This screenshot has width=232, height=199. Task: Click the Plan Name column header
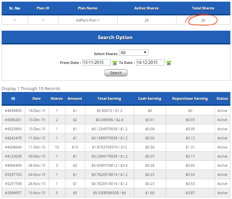(88, 8)
